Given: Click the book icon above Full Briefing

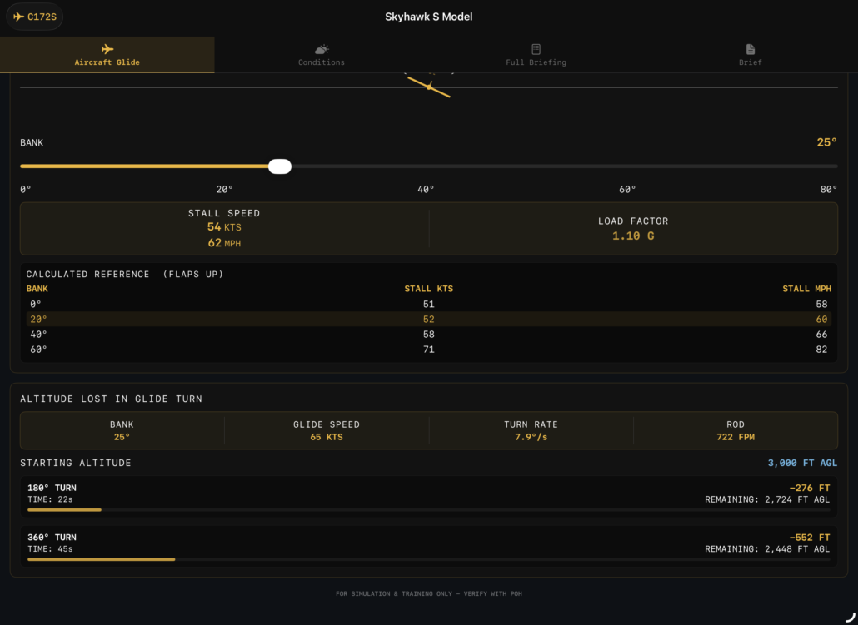Looking at the screenshot, I should pyautogui.click(x=536, y=49).
